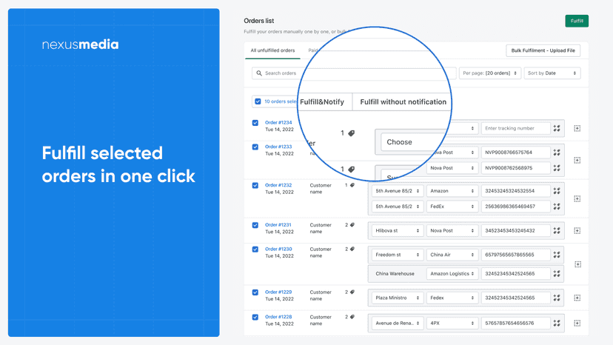The width and height of the screenshot is (613, 345).
Task: Open the Order #1232 link
Action: point(278,185)
